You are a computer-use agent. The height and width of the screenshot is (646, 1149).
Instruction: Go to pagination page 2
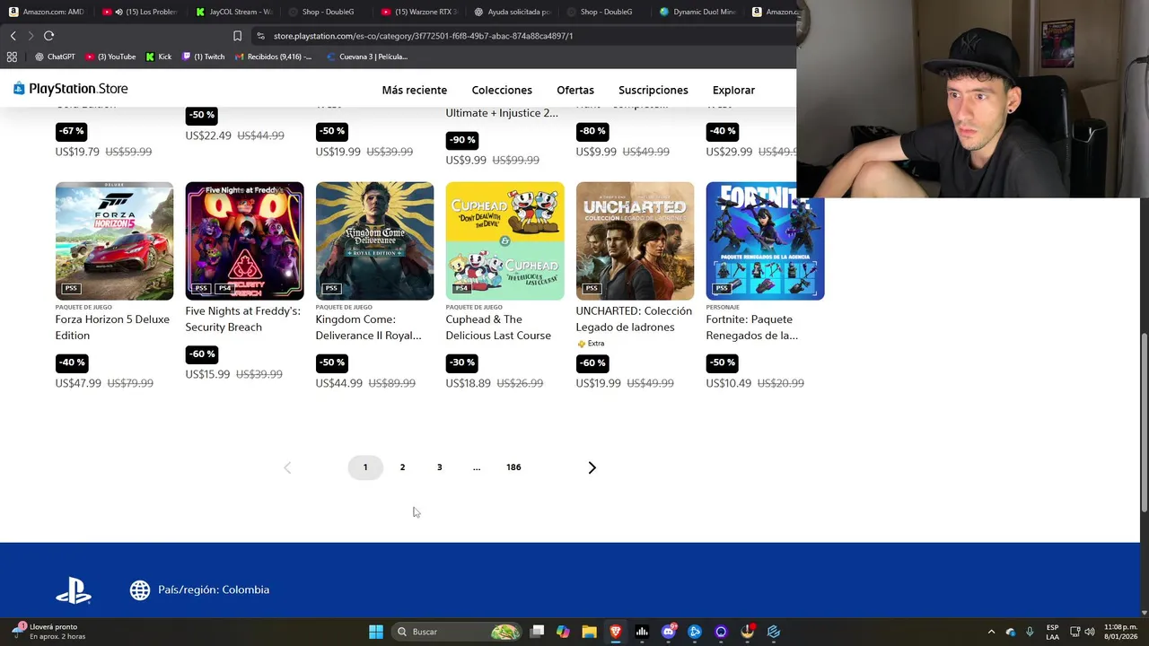tap(402, 467)
